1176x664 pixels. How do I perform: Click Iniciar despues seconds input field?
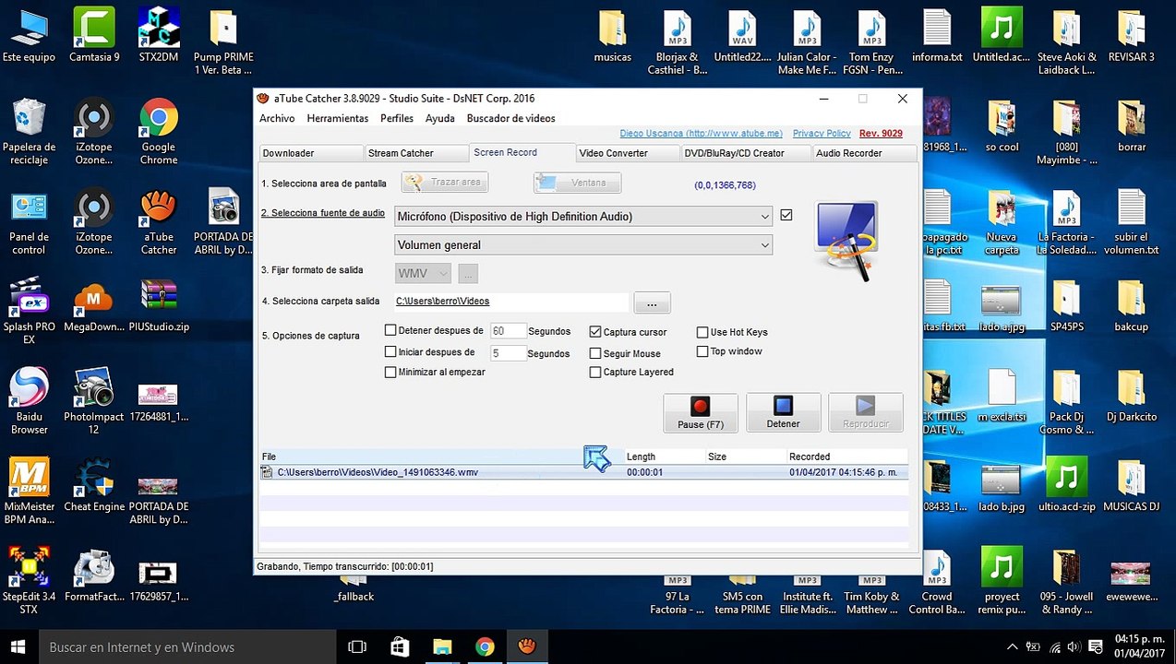[x=508, y=353]
